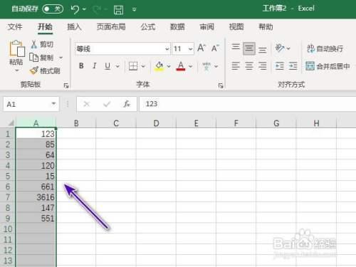This screenshot has width=356, height=267.
Task: Click the Save icon in title bar
Action: tap(118, 10)
